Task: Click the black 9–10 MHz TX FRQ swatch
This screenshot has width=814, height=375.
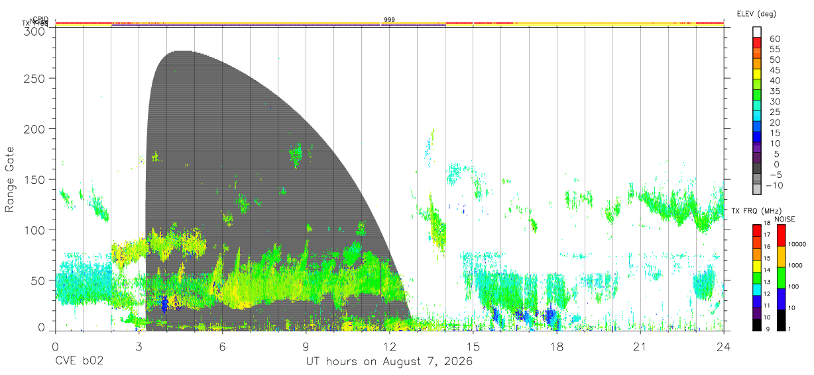Action: pyautogui.click(x=757, y=324)
